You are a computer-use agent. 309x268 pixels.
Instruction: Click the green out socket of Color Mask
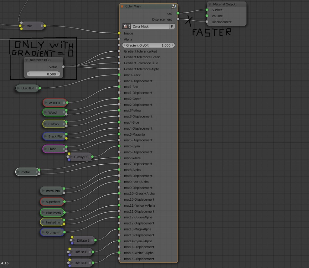tap(178, 13)
